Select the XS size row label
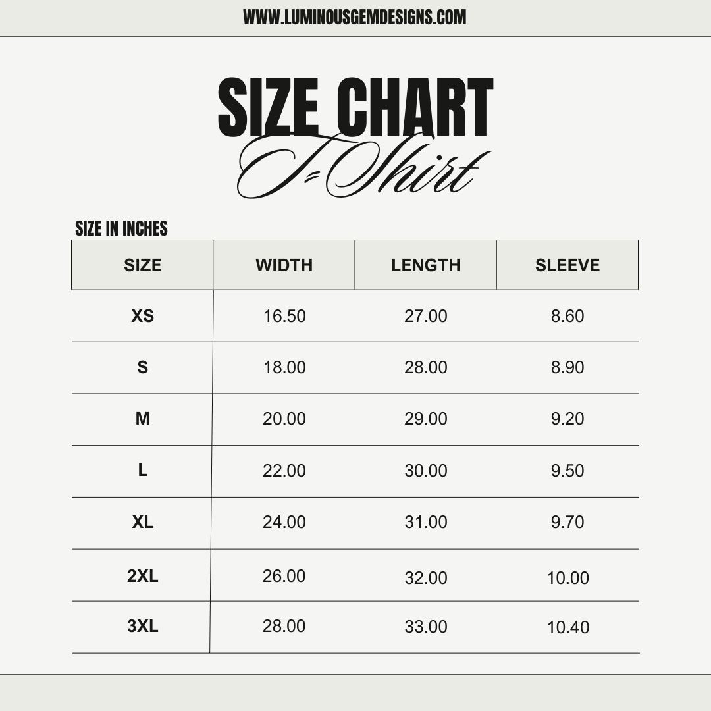The height and width of the screenshot is (711, 711). point(142,316)
